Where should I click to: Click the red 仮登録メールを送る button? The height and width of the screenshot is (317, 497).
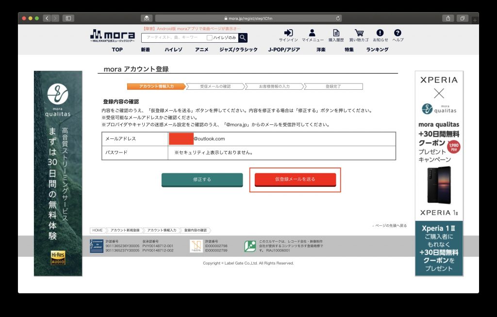(x=295, y=180)
